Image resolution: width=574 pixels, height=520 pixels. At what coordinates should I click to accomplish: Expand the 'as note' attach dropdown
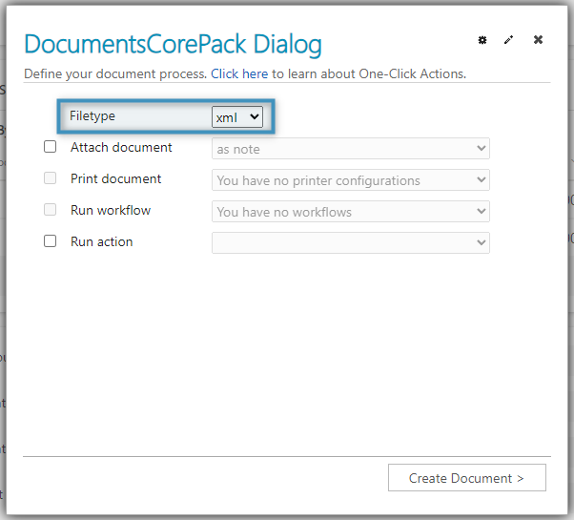coord(350,149)
